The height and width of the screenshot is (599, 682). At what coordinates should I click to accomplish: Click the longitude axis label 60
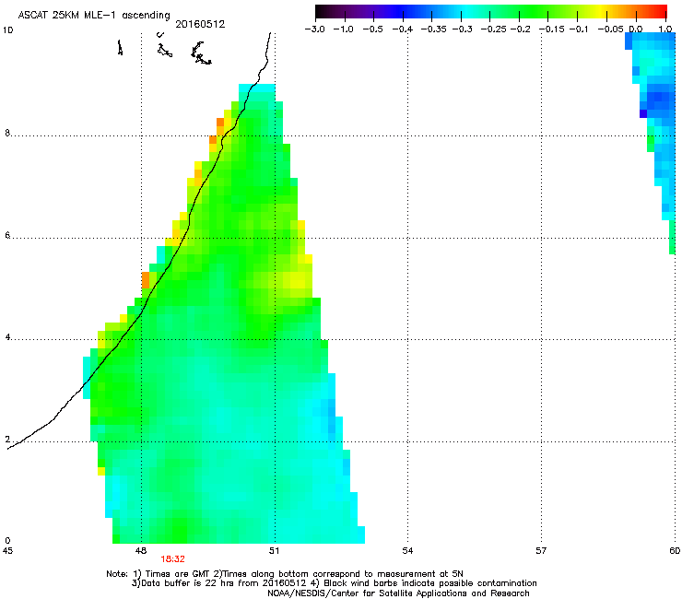tap(675, 551)
